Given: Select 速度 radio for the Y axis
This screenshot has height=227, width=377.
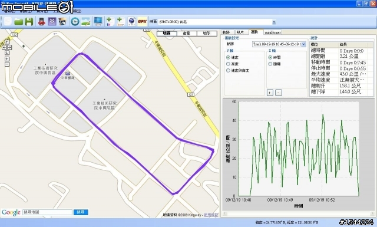Looking at the screenshot, I should (x=228, y=58).
